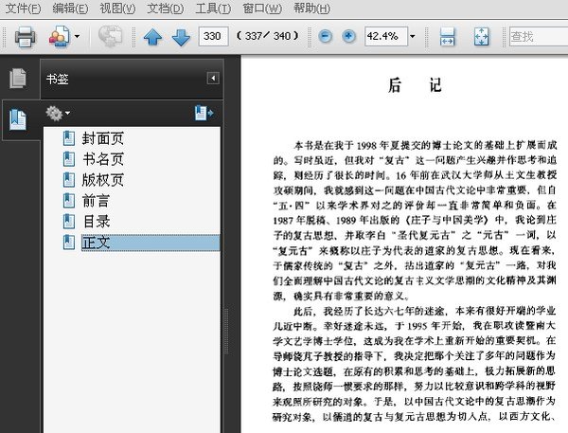Open the 文件(F) menu
Screen dimensions: 568x433
23,8
